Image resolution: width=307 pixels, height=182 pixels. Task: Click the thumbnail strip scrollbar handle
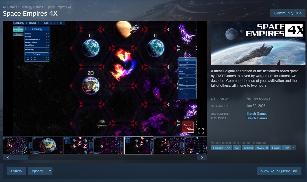tap(20, 157)
